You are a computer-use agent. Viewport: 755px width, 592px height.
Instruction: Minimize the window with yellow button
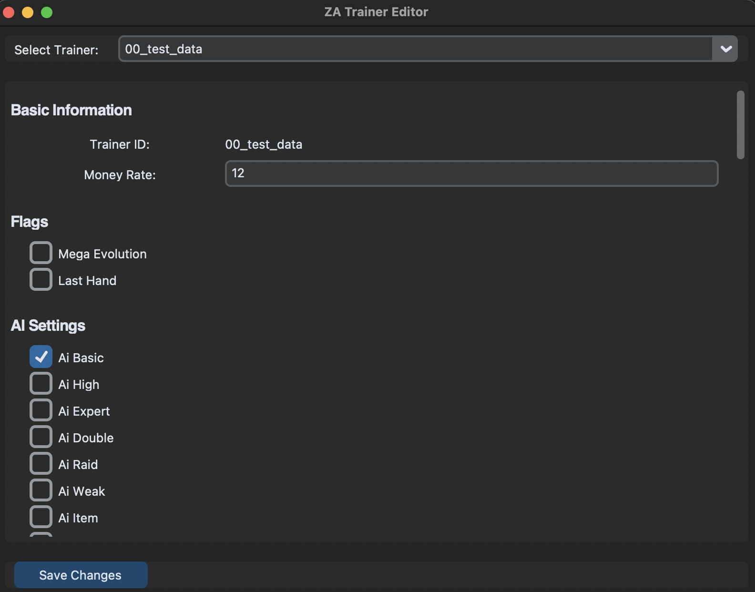coord(28,12)
